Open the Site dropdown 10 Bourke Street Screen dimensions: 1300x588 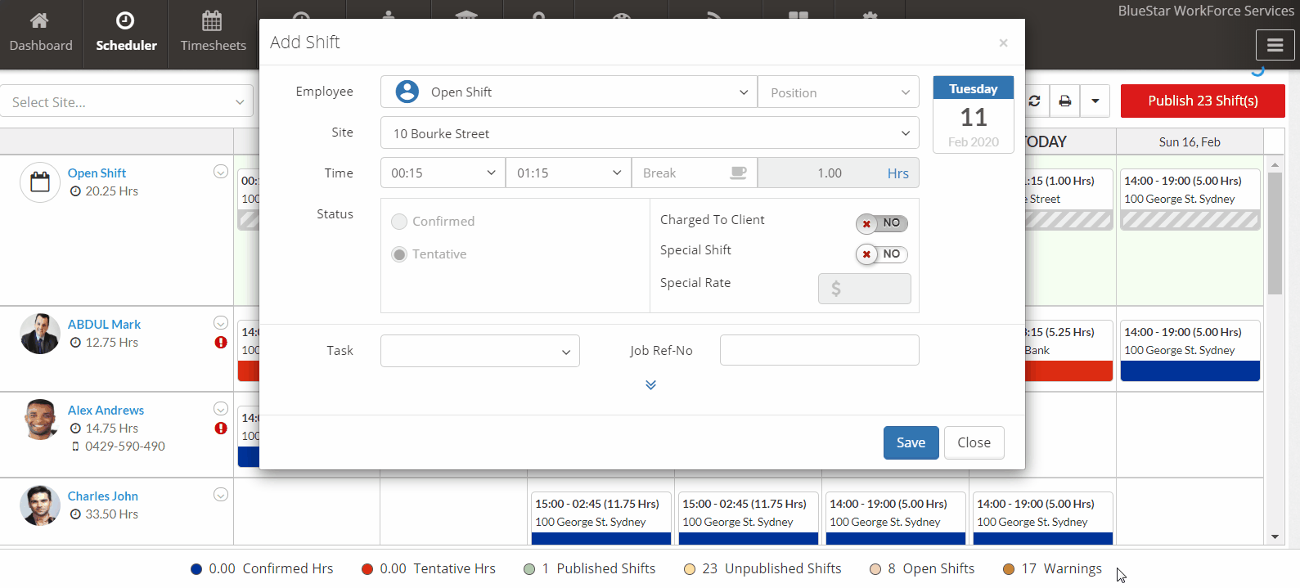click(650, 133)
